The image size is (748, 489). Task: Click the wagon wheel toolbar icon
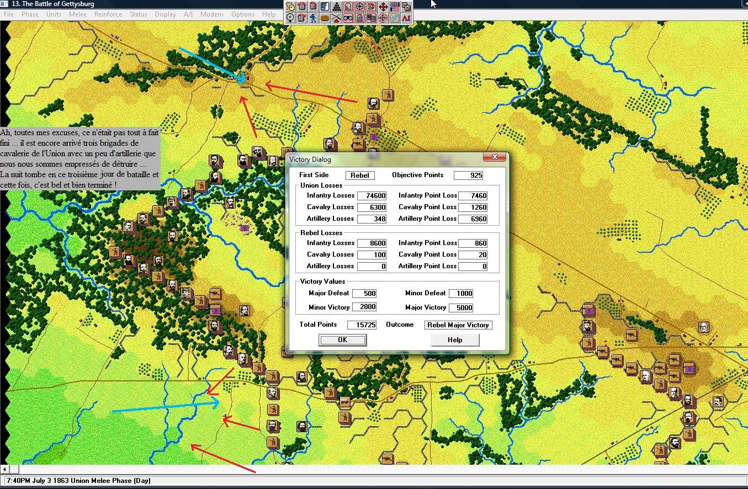pos(359,7)
